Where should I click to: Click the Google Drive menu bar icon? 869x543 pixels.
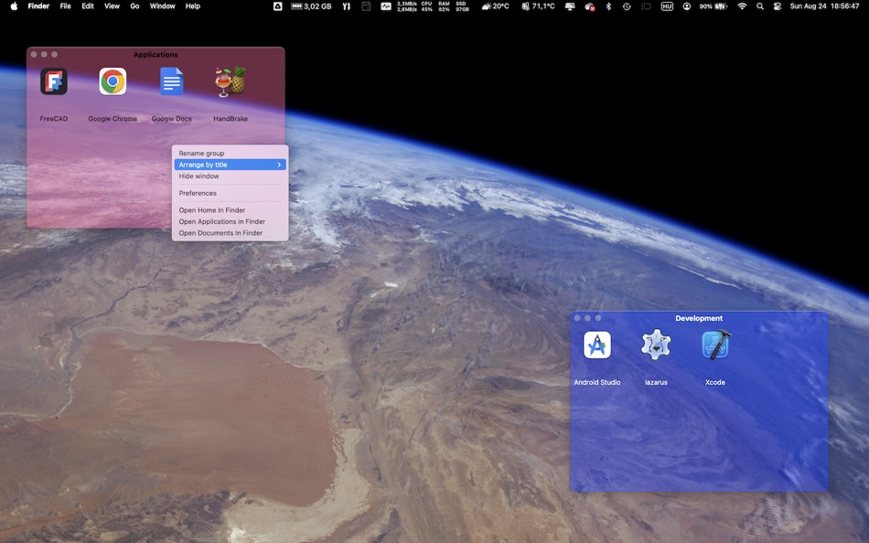pyautogui.click(x=278, y=6)
